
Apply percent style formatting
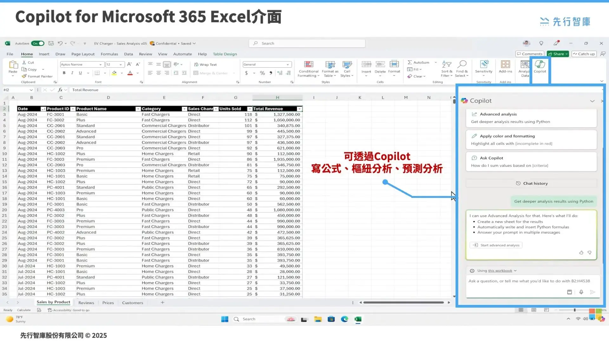click(262, 73)
